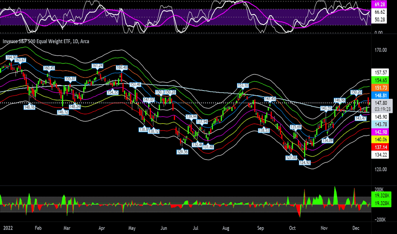The image size is (397, 234).
Task: Click the 139.94 pivot label
Action: (x=191, y=117)
